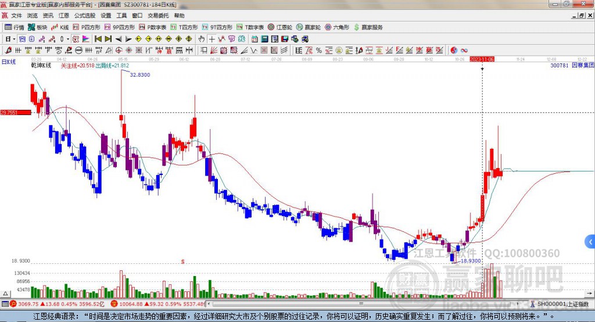This screenshot has height=322, width=595.
Task: Open the 公式选股 menu
Action: tap(85, 16)
